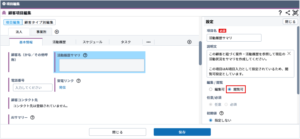Clear the 説明文 text with X icon
The height and width of the screenshot is (139, 300).
(x=289, y=54)
